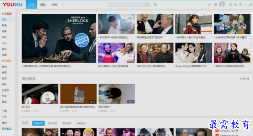Viewport: 253px width, 136px height.
Task: Expand 更多 in sidebar
Action: click(4, 102)
